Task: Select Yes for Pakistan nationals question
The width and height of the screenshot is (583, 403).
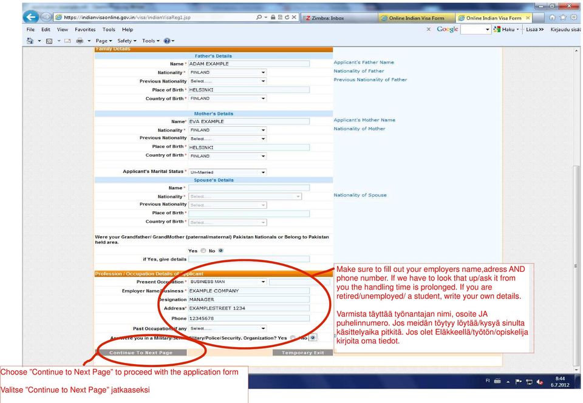Action: (x=203, y=251)
